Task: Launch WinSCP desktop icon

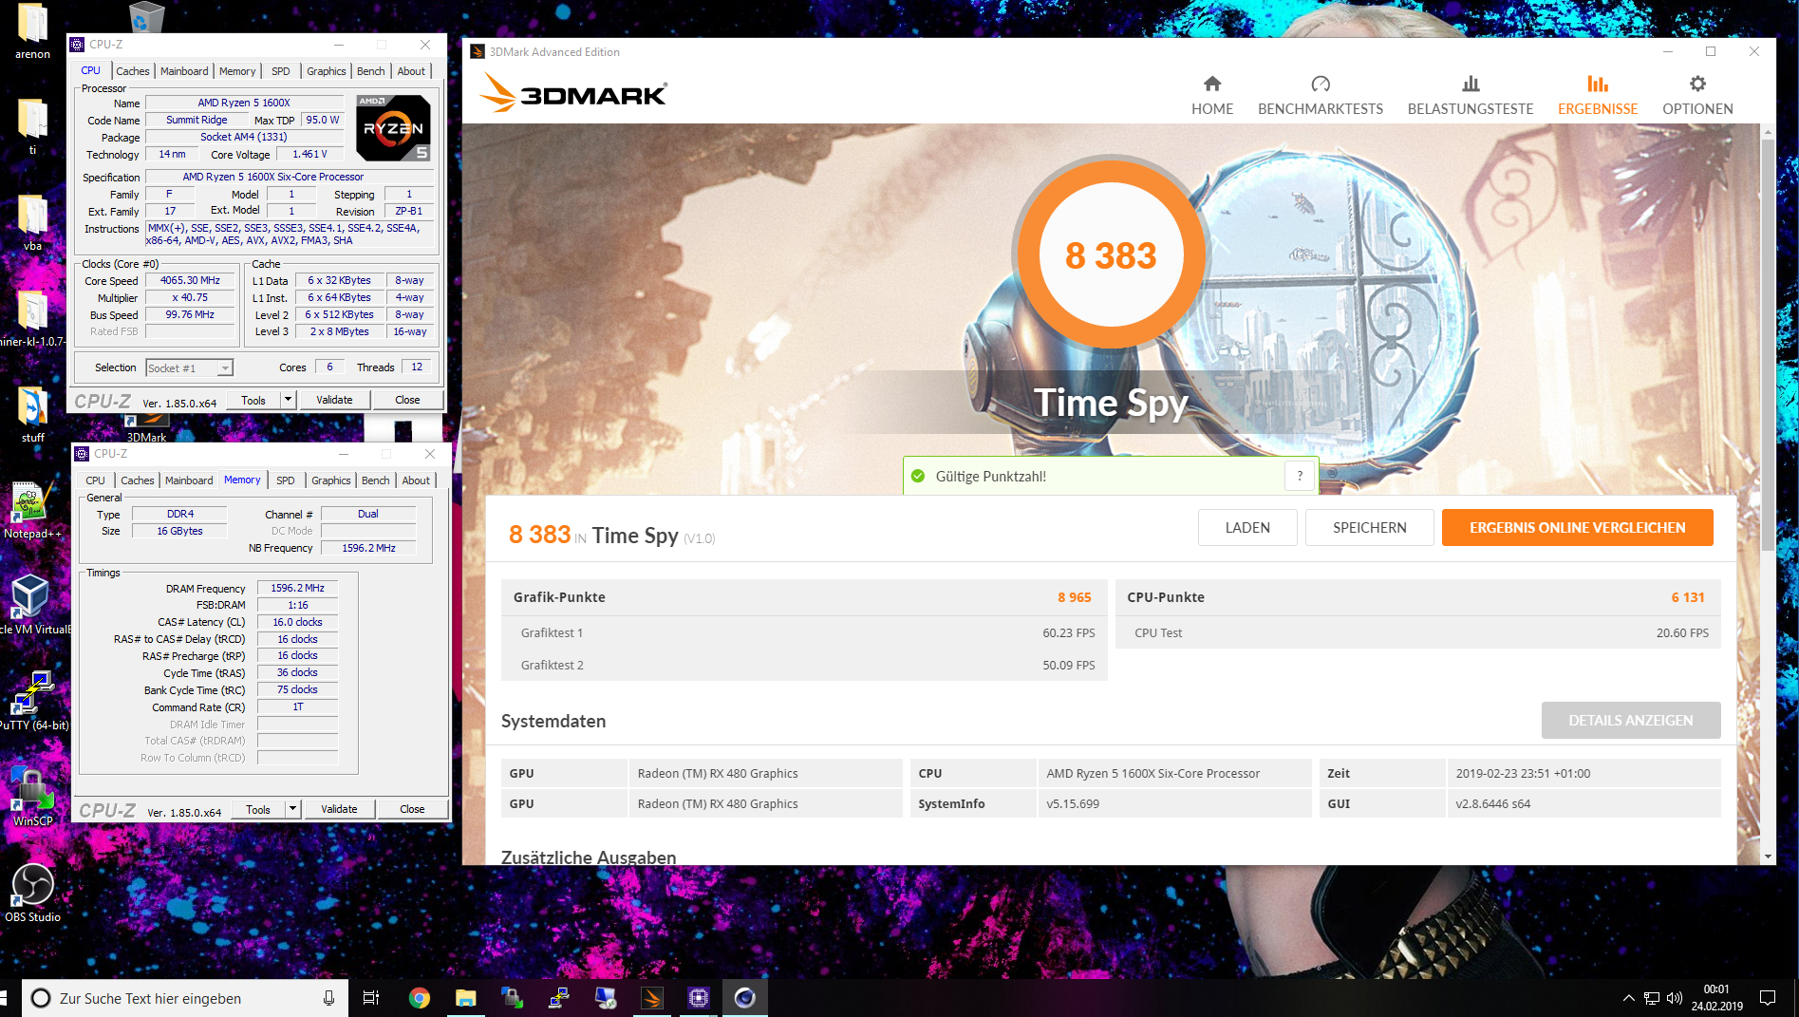Action: click(32, 797)
